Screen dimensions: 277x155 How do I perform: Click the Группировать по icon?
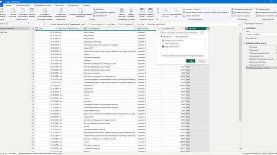click(176, 10)
